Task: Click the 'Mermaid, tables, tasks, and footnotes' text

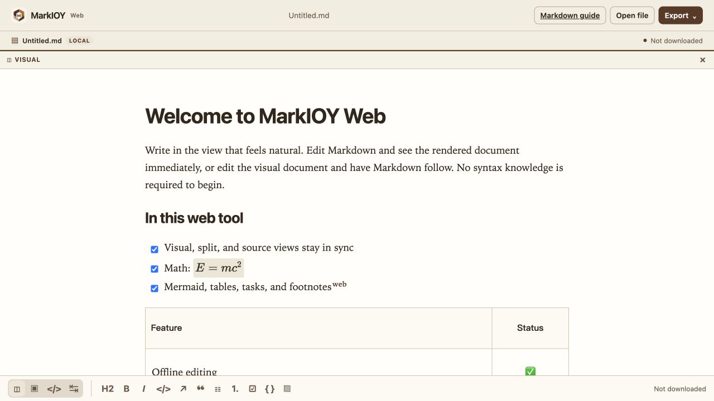Action: [248, 287]
